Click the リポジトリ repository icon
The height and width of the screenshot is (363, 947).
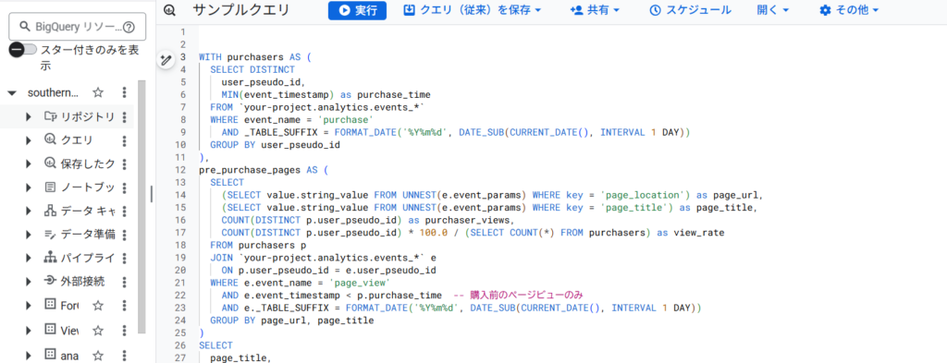pyautogui.click(x=51, y=116)
